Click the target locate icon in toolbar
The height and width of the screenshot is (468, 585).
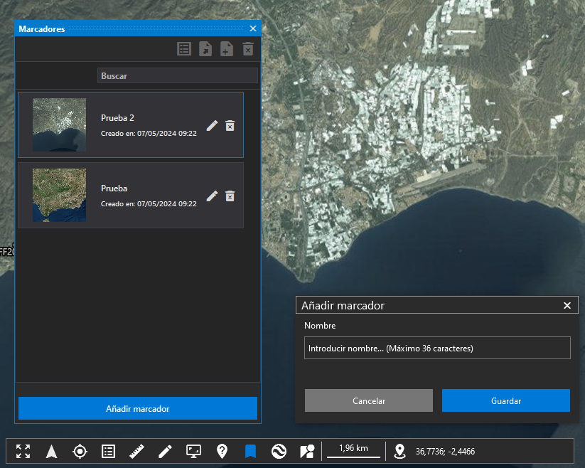point(80,451)
